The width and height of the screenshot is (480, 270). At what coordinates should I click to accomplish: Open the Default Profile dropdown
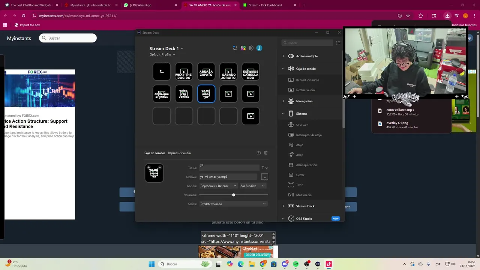click(x=162, y=55)
